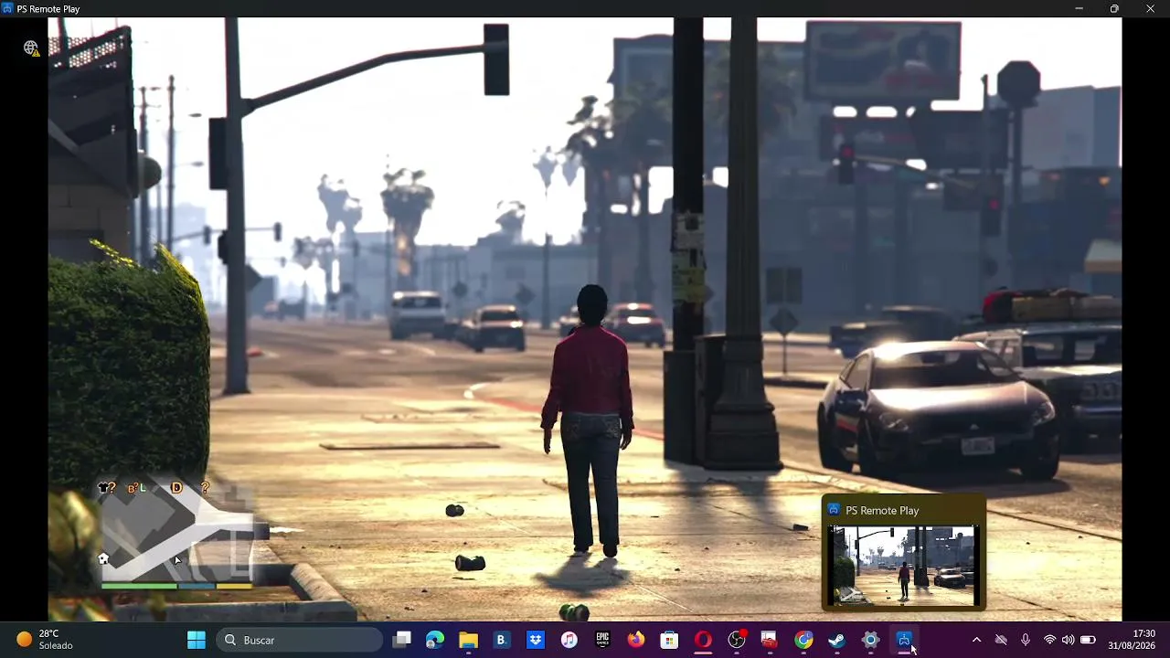Close the PS Remote Play window
Viewport: 1170px width, 658px height.
click(1150, 8)
